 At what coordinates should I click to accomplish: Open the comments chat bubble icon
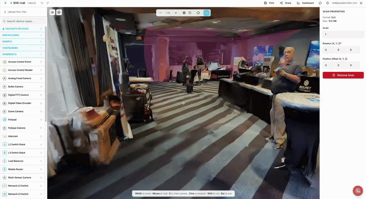(x=320, y=3)
